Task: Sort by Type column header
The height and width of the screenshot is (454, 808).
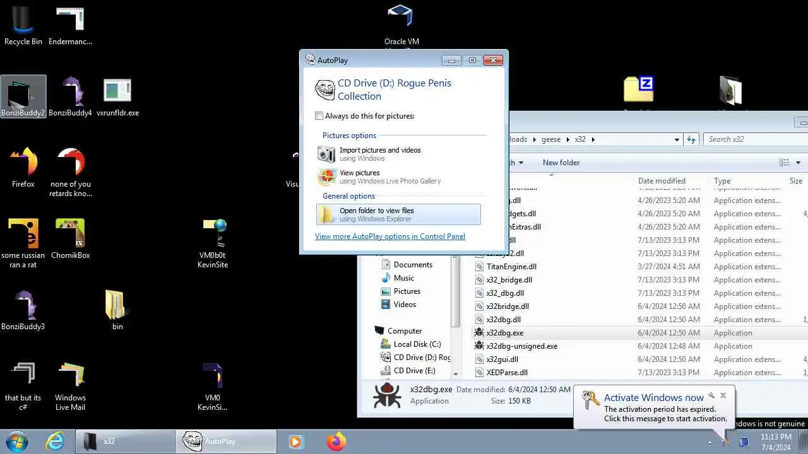Action: (x=747, y=181)
